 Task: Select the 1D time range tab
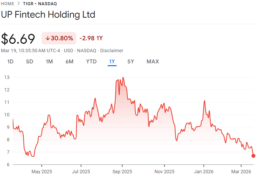[10, 62]
